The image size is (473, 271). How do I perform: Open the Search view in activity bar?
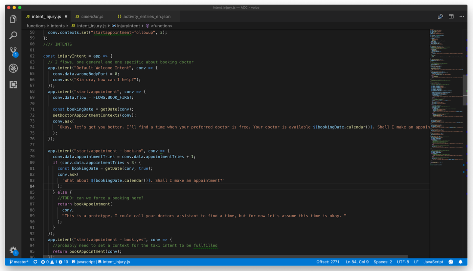[x=13, y=35]
